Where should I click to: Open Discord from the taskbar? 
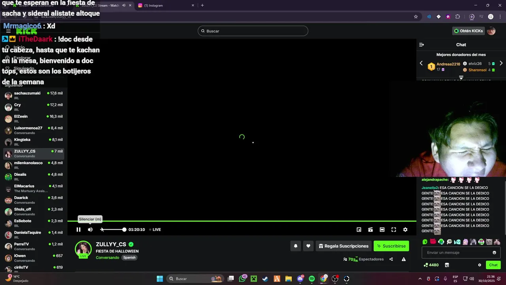(300, 279)
